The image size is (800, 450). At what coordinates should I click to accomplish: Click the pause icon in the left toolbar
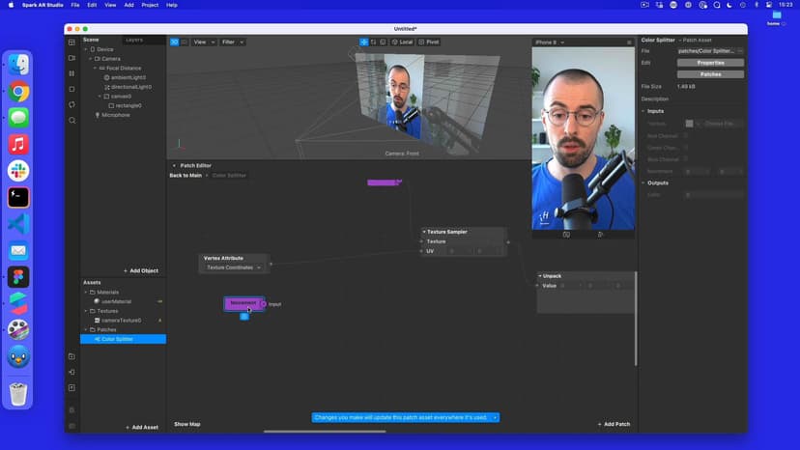click(x=71, y=73)
